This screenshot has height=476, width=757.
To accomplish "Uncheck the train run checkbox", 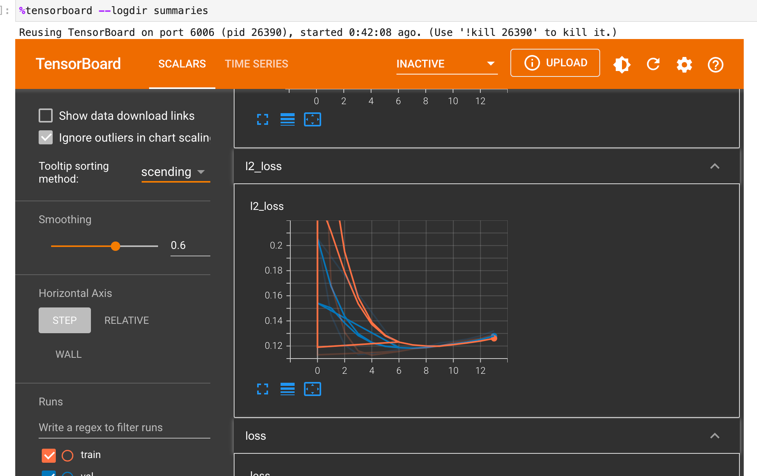I will coord(49,455).
